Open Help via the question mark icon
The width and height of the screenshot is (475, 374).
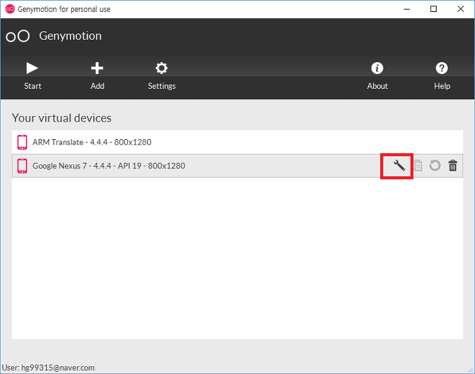tap(441, 69)
